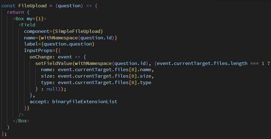Click the final '};' closing line
Image resolution: width=271 pixels, height=139 pixels.
pos(4,134)
